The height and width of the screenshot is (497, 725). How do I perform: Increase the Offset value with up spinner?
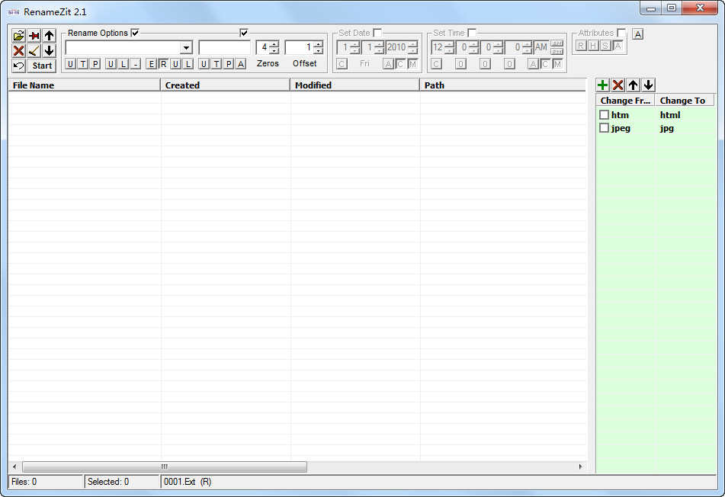[x=318, y=44]
